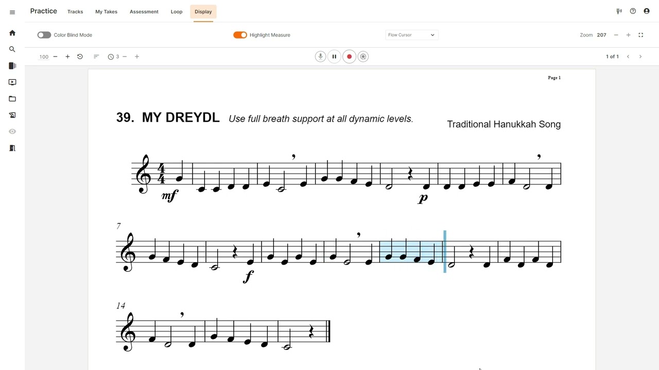The height and width of the screenshot is (370, 659).
Task: Click the eye icon in sidebar
Action: click(12, 132)
